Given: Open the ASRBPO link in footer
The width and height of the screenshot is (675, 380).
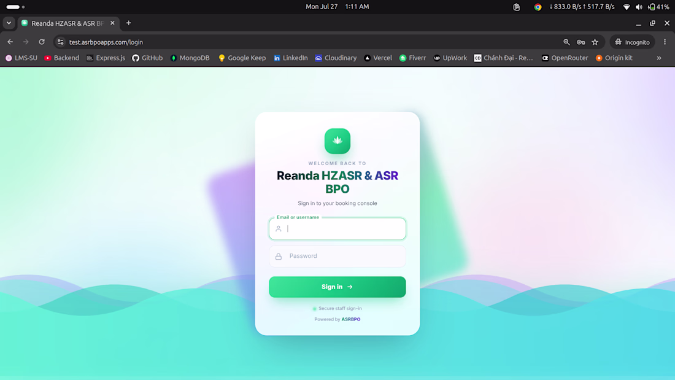Looking at the screenshot, I should click(351, 319).
